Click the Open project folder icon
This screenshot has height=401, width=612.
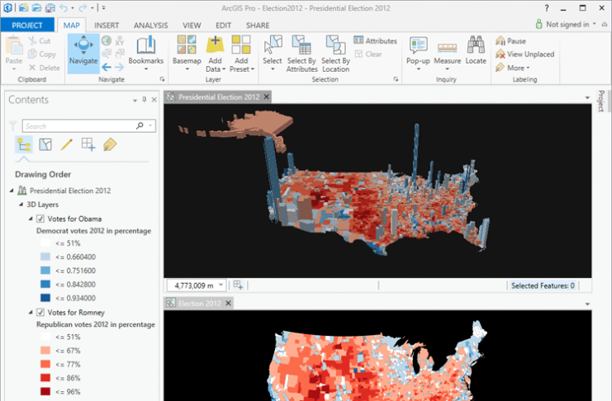(x=36, y=7)
